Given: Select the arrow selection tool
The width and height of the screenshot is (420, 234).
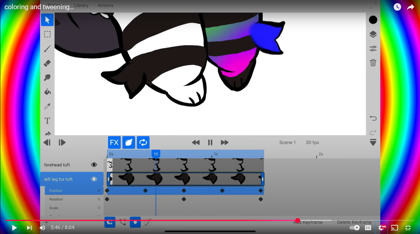Looking at the screenshot, I should pos(47,20).
